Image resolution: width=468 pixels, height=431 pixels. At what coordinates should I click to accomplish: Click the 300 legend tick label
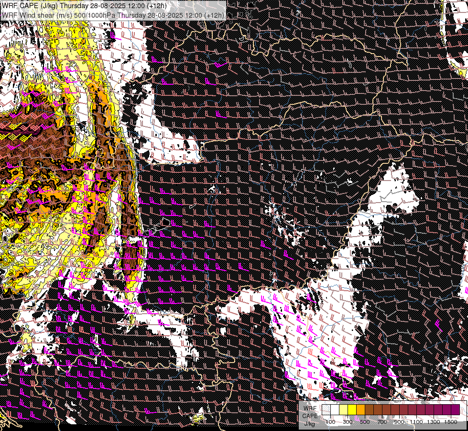(x=348, y=422)
